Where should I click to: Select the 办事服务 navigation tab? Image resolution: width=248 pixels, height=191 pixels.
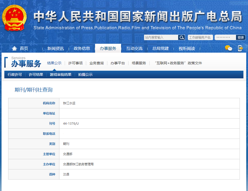tap(108, 48)
